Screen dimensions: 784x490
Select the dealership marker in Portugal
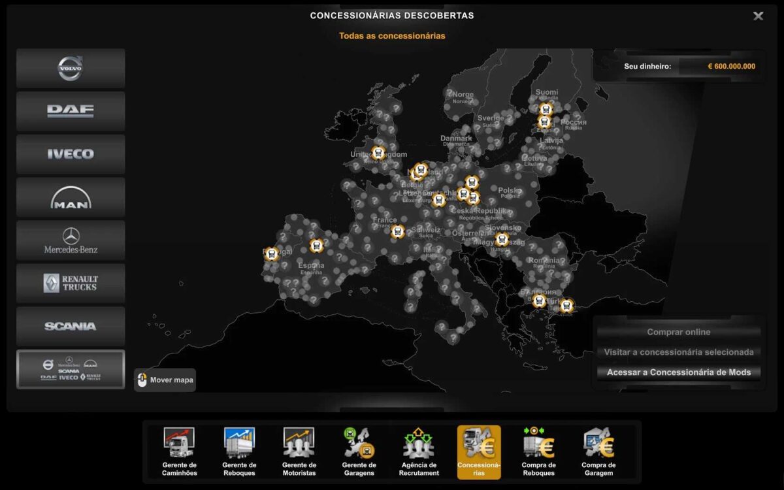coord(272,254)
